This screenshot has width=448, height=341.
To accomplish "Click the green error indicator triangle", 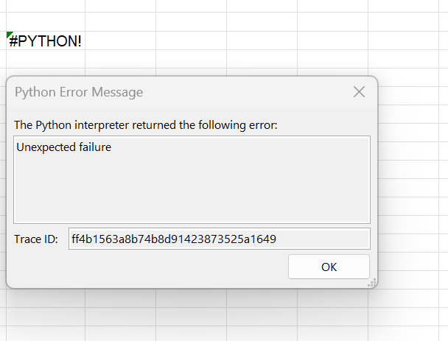I will (10, 35).
